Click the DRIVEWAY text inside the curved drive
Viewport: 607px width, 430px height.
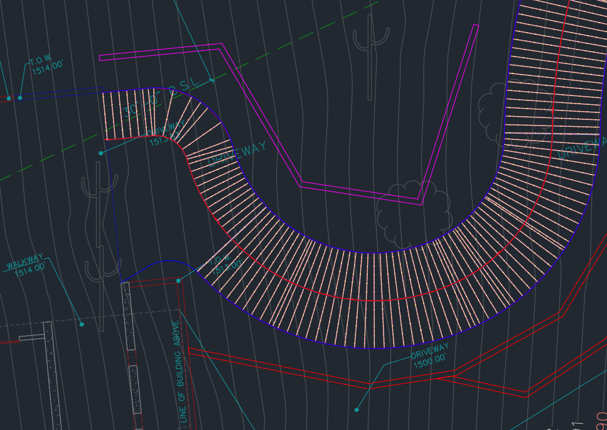(x=237, y=154)
